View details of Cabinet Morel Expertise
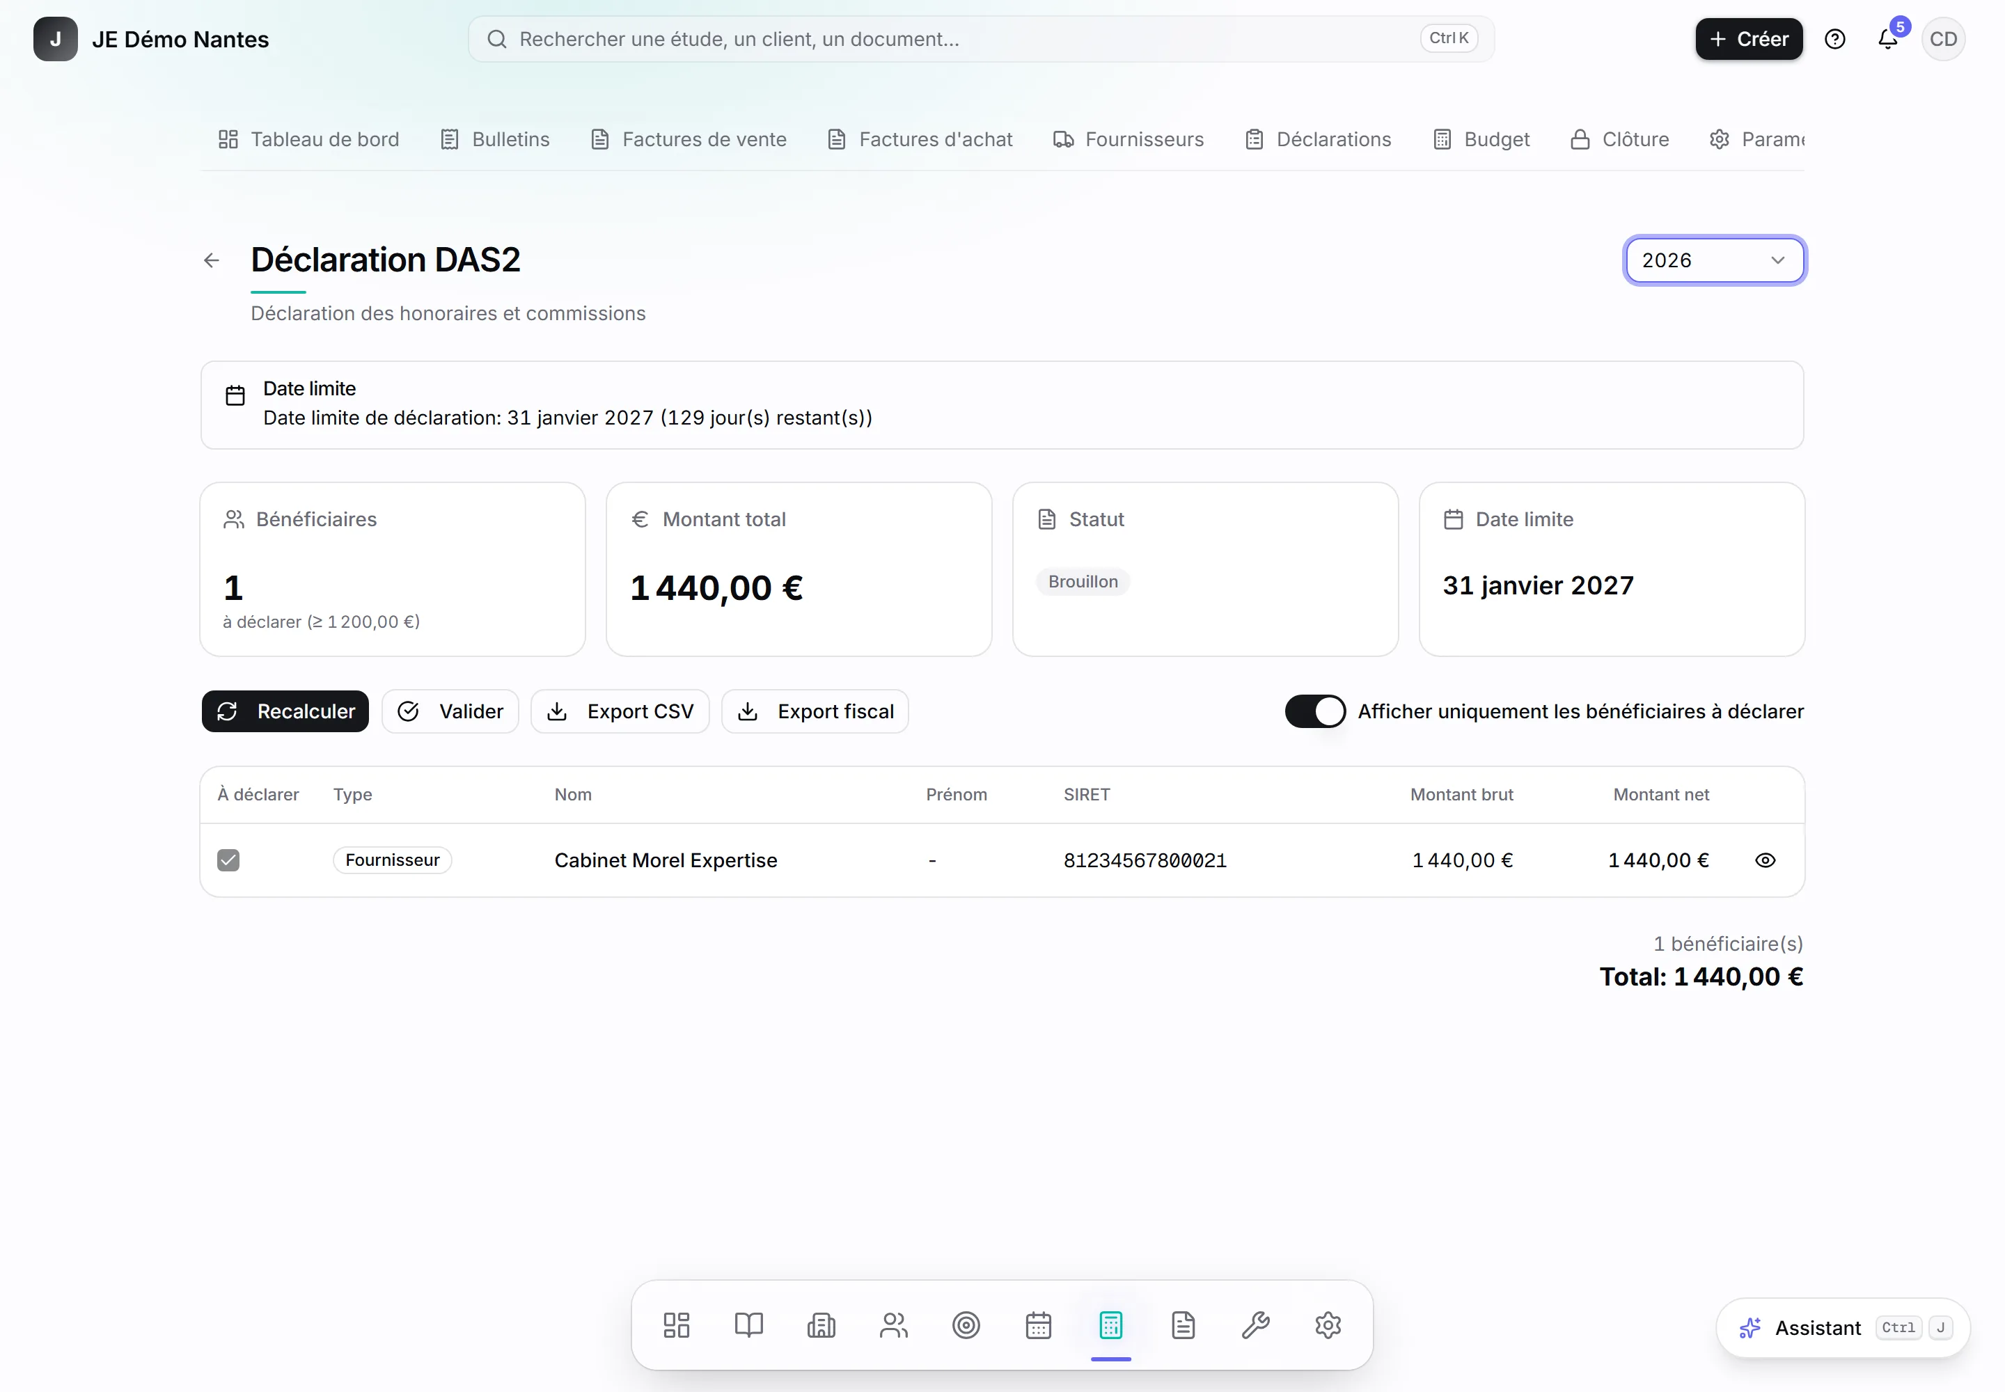 click(x=1765, y=861)
